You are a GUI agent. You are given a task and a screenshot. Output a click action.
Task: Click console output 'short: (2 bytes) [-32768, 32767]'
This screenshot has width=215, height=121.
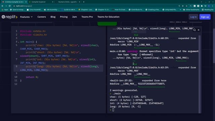[x=131, y=100]
